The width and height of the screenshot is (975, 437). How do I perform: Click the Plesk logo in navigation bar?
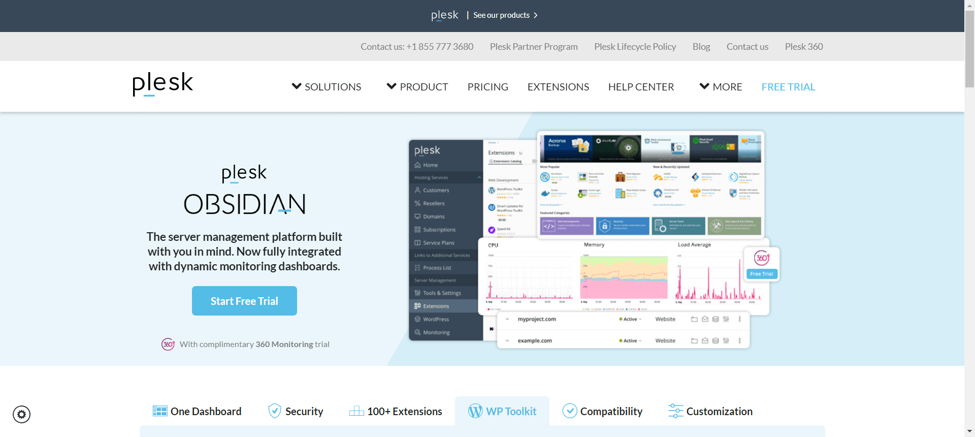point(162,84)
